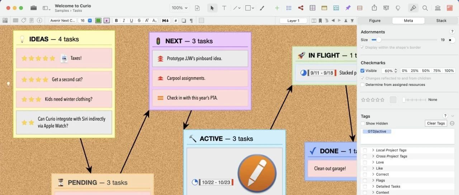The height and width of the screenshot is (195, 459).
Task: Click the green plus insert icon
Action: tap(277, 8)
